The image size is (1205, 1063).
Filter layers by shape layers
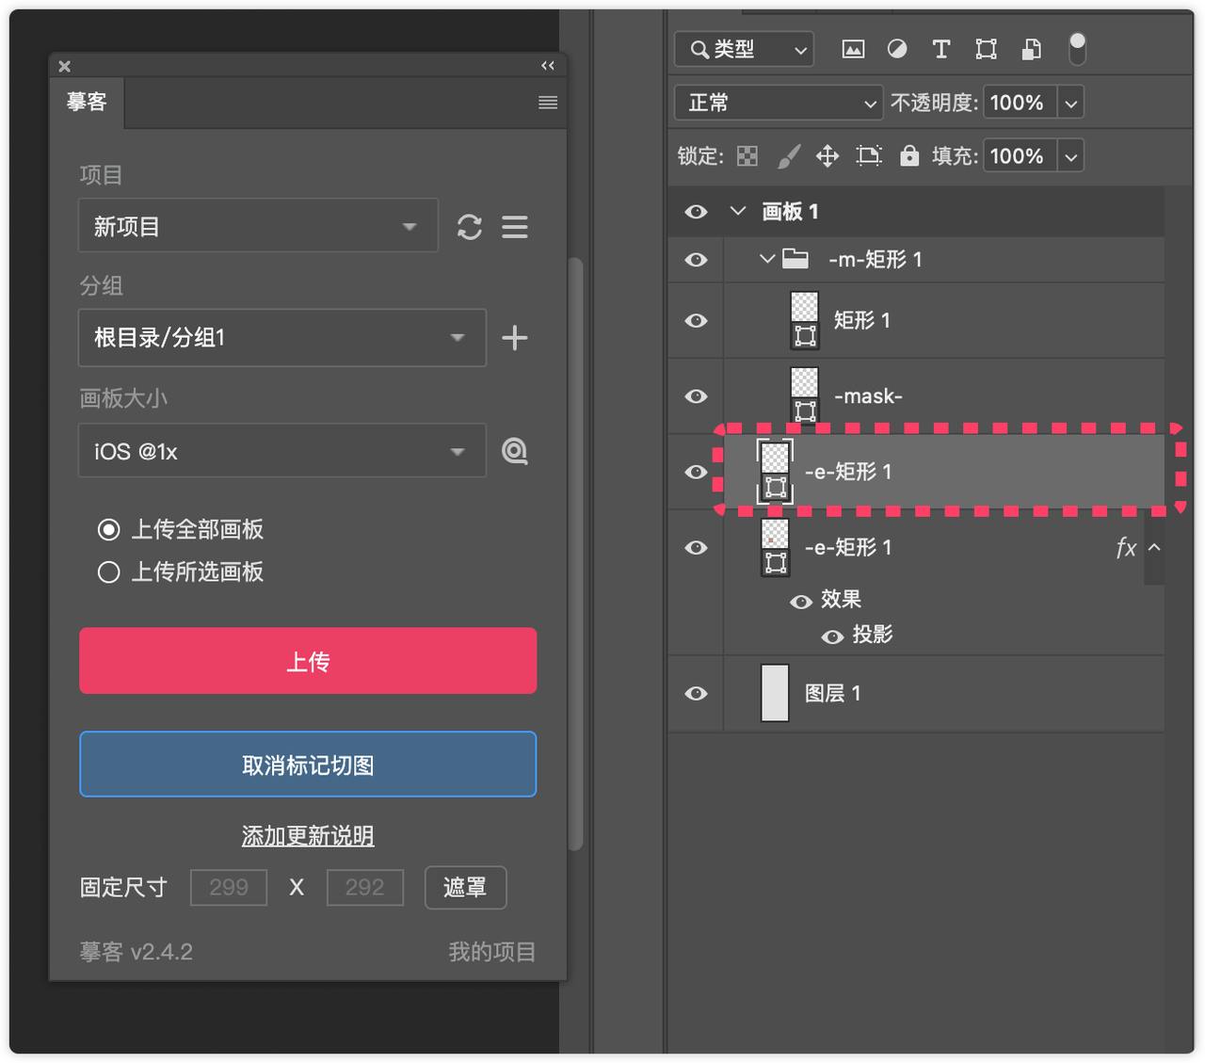(986, 49)
